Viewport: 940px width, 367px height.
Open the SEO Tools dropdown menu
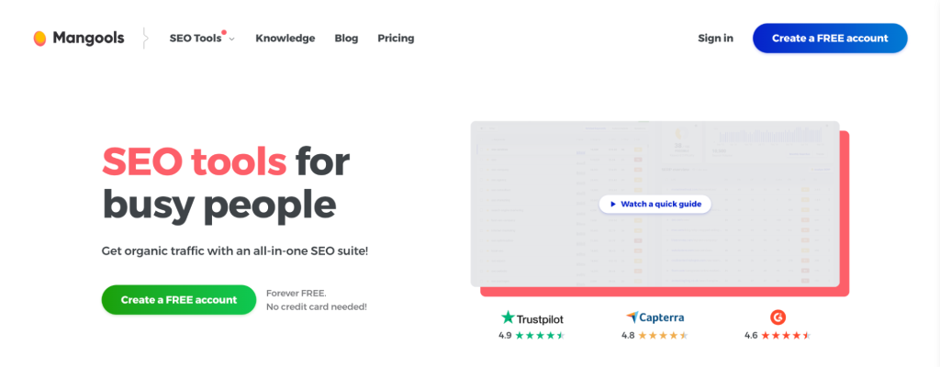(x=196, y=39)
